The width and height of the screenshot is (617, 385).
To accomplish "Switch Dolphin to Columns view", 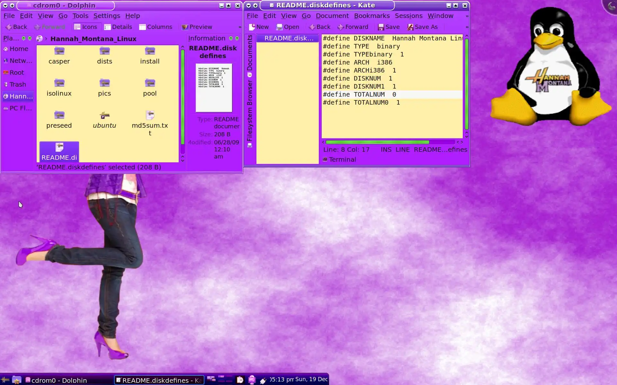I will click(x=156, y=27).
